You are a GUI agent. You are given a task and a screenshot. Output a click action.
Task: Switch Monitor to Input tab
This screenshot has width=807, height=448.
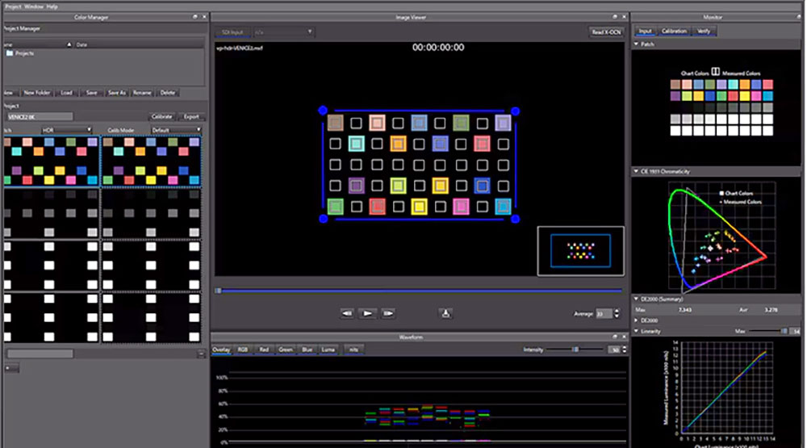tap(645, 31)
